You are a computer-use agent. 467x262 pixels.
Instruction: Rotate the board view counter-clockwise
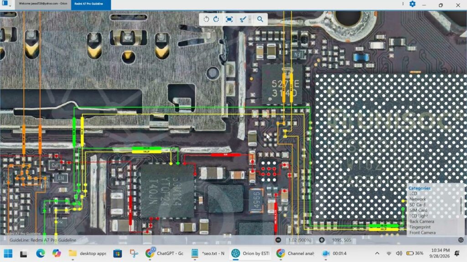pos(206,19)
